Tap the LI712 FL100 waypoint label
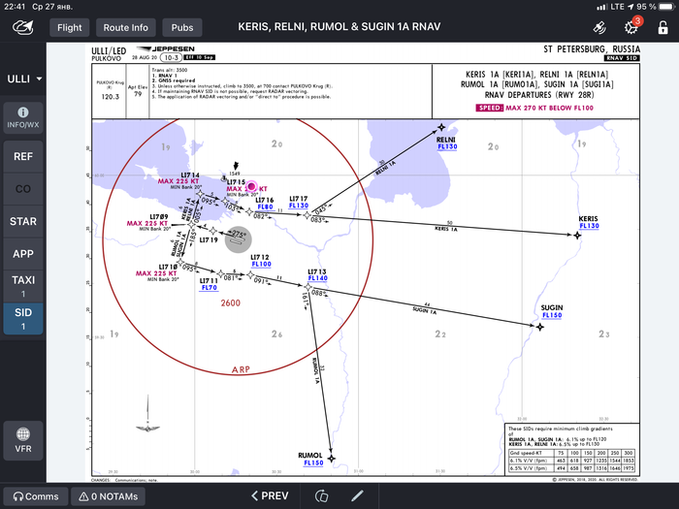 click(261, 261)
